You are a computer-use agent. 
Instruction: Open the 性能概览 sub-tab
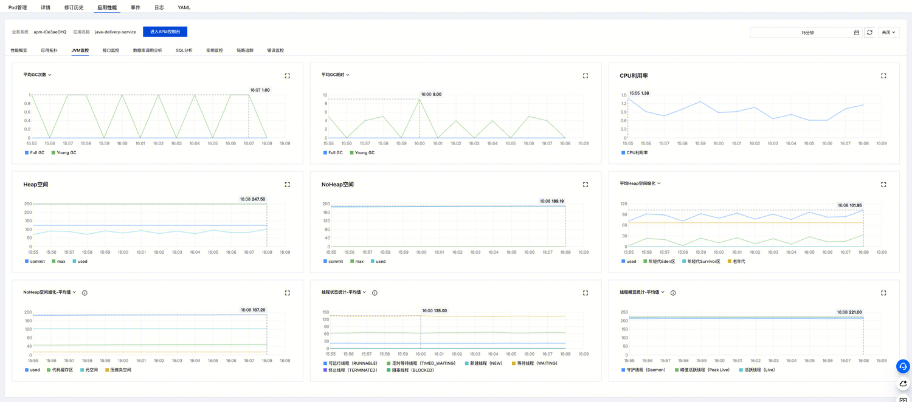coord(19,50)
